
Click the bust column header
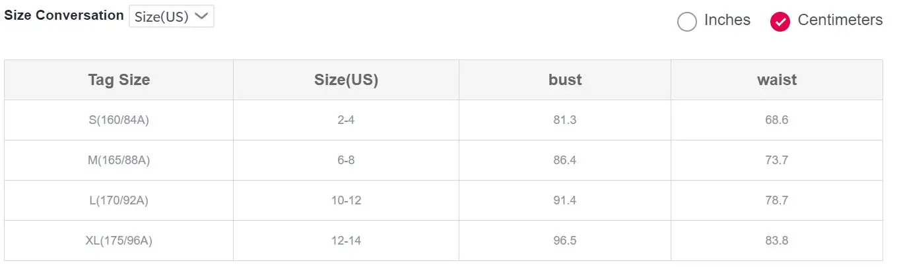pos(565,80)
